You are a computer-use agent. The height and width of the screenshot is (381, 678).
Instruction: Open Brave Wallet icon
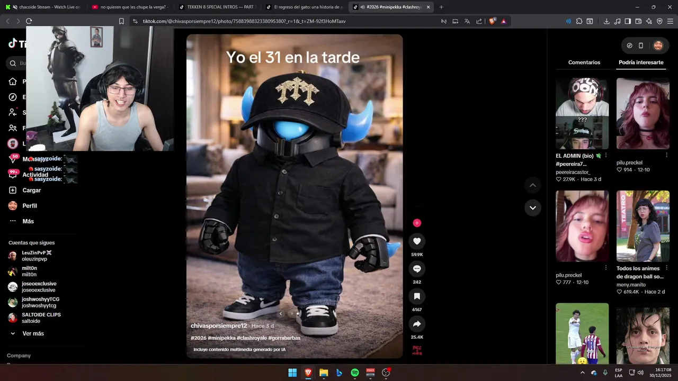tap(638, 21)
